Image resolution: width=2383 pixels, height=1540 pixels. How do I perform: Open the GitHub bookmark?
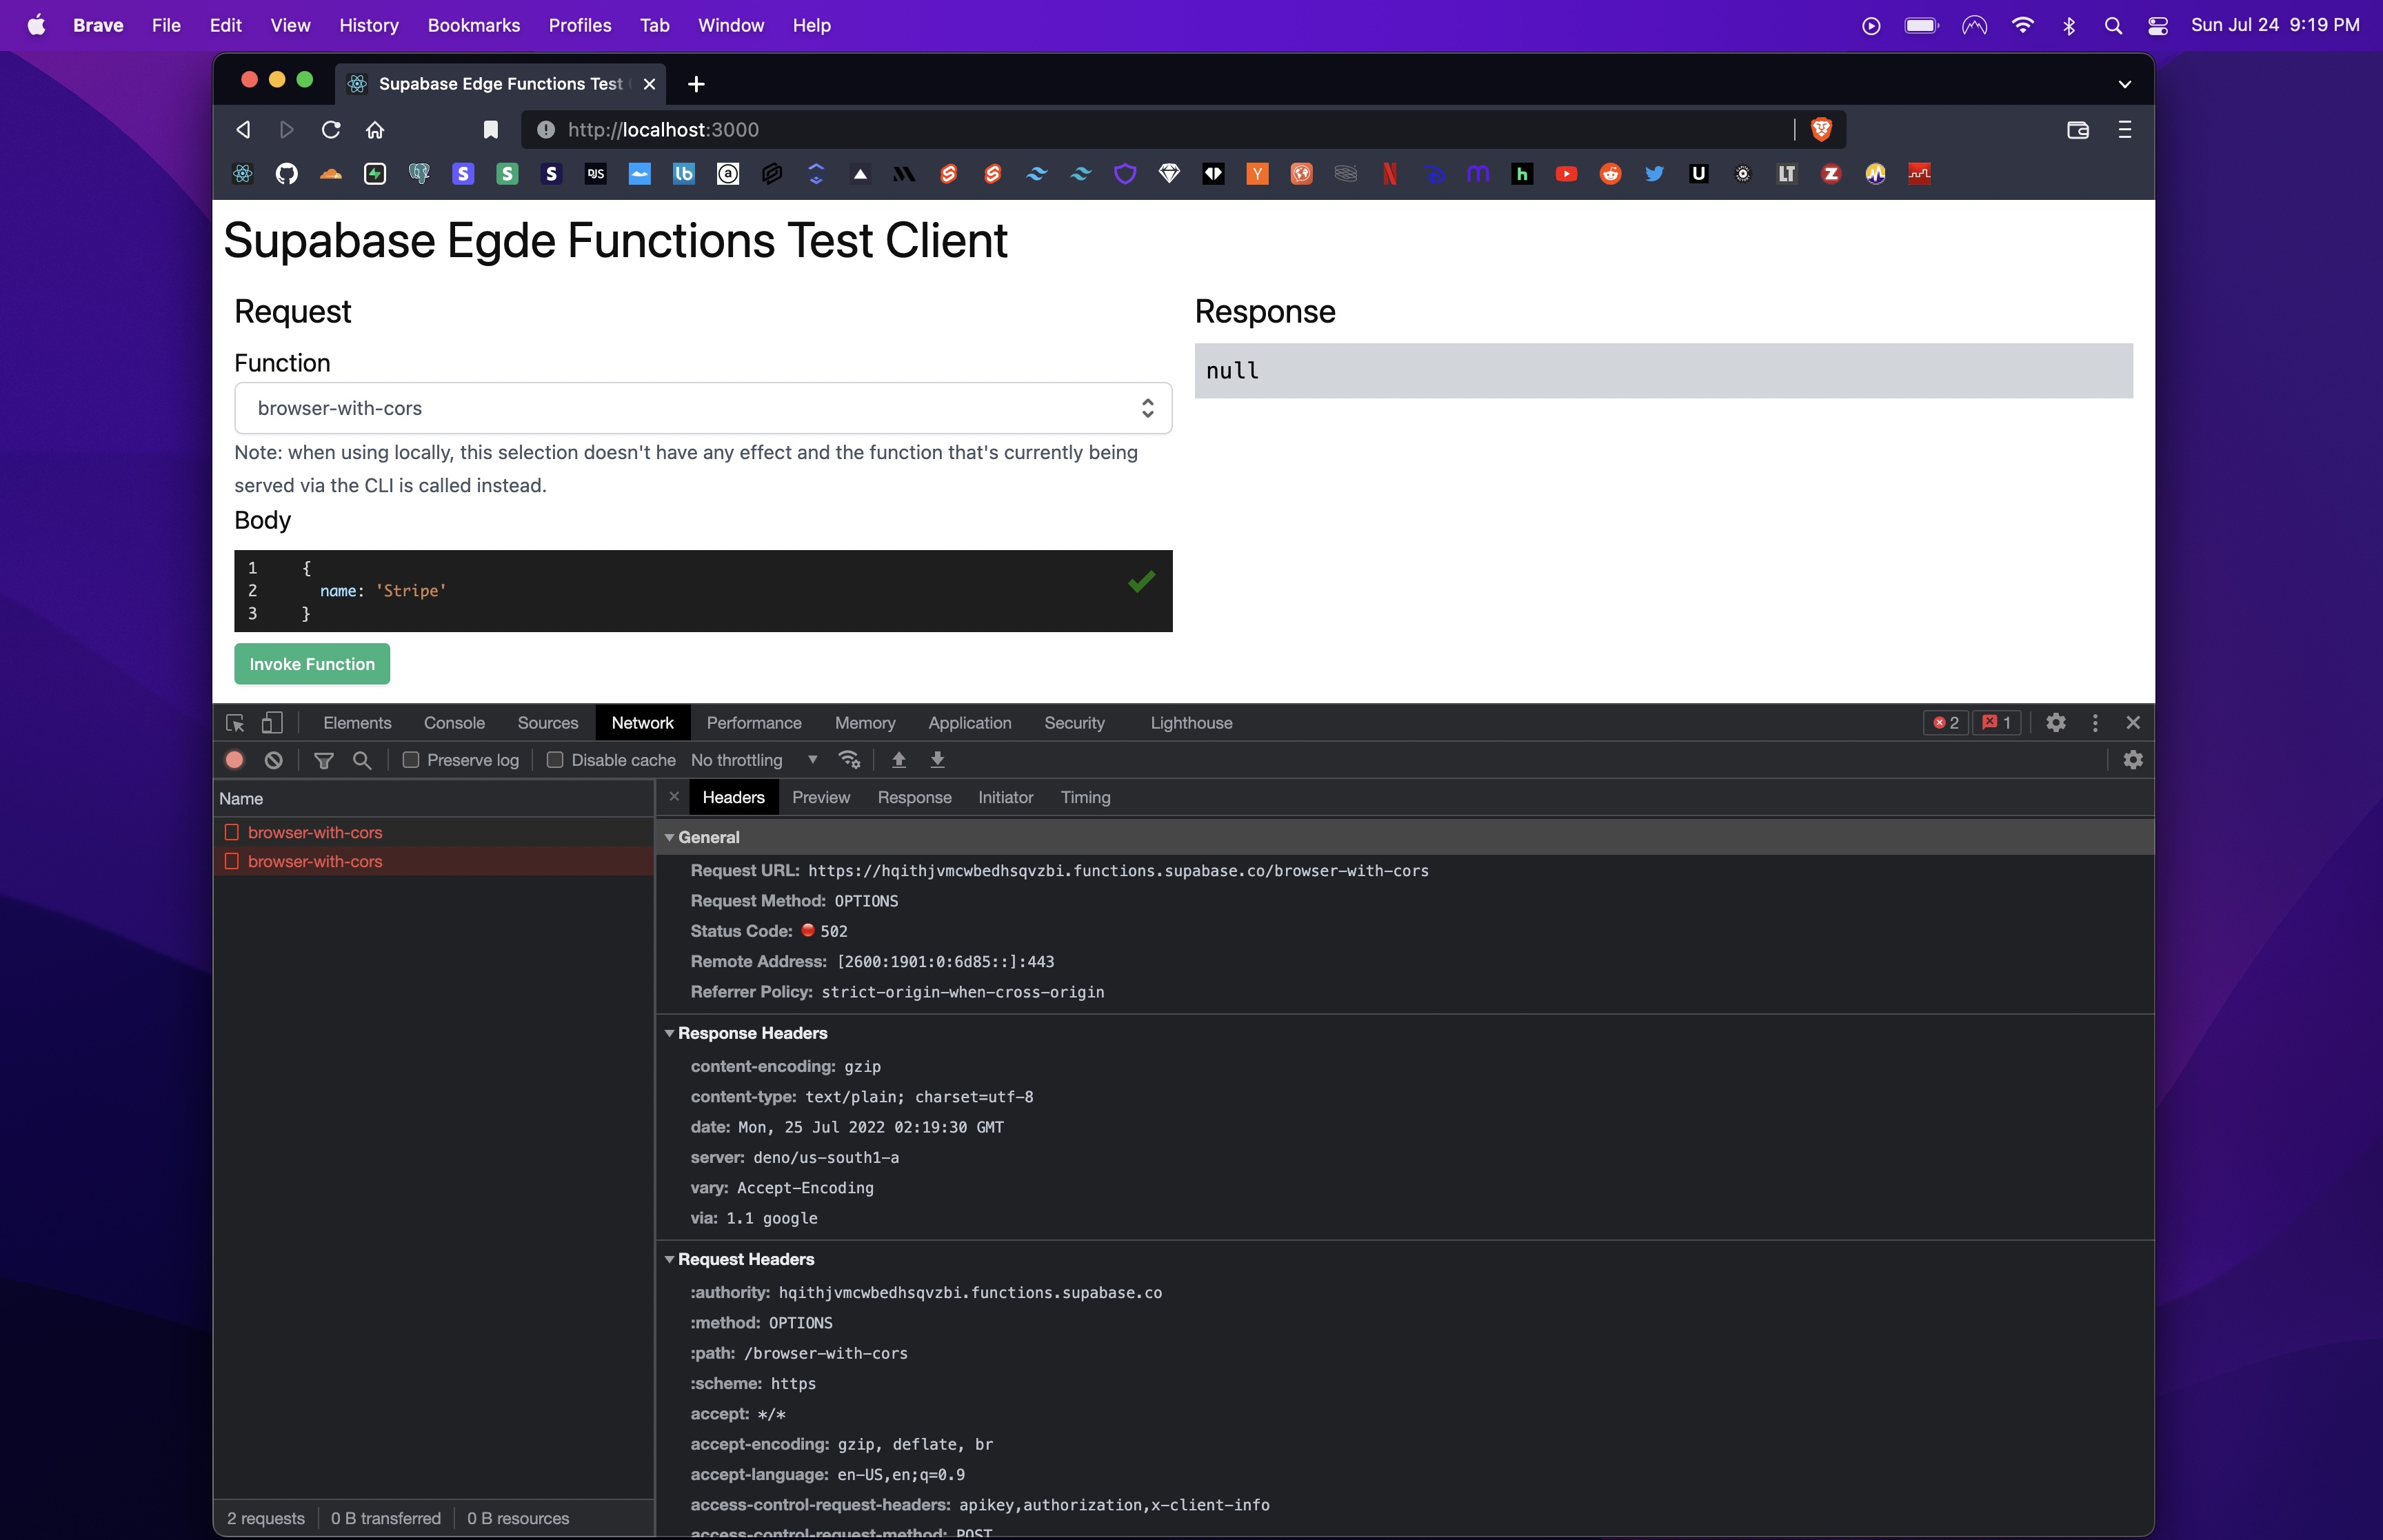point(287,173)
